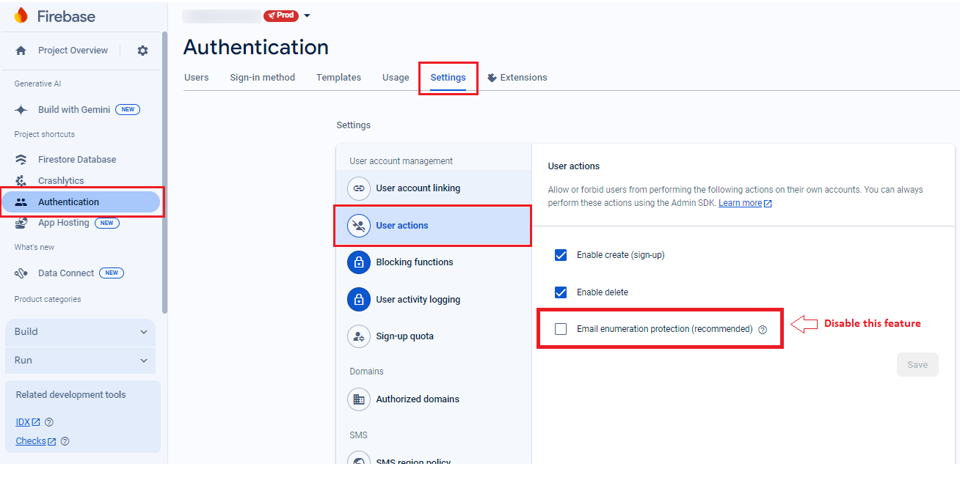Click the Product categories label

point(48,300)
